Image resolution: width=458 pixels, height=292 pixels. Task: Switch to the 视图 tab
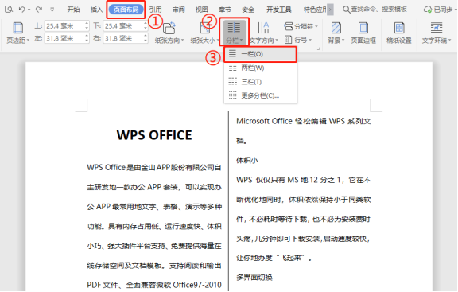tap(201, 10)
